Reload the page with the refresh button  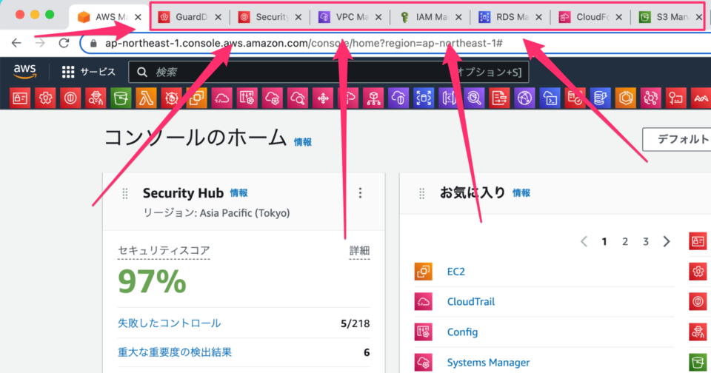tap(64, 43)
